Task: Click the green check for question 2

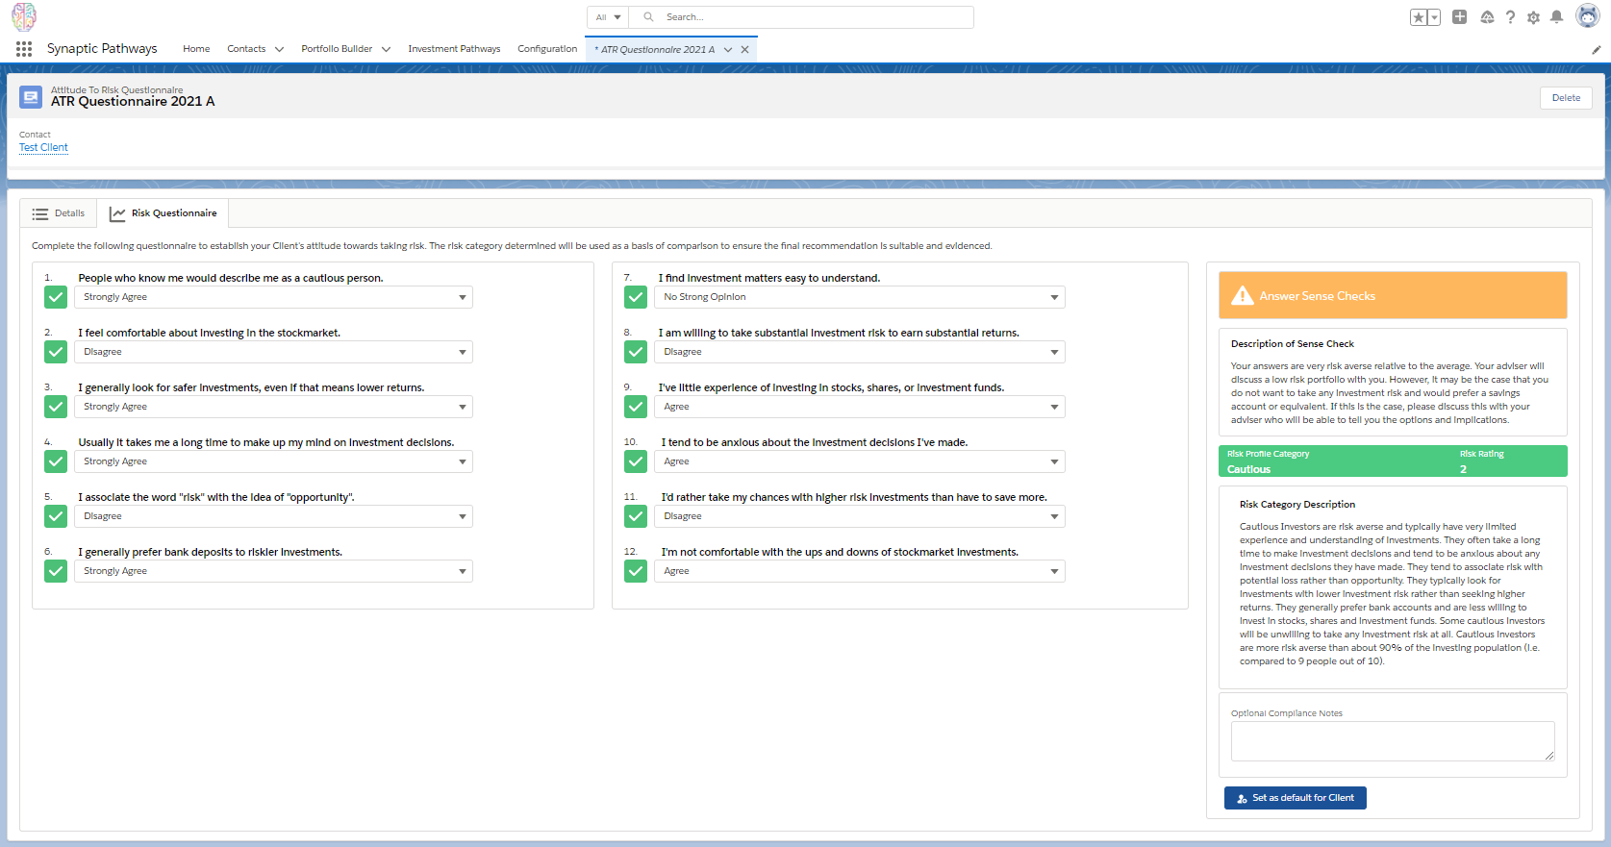Action: [56, 352]
